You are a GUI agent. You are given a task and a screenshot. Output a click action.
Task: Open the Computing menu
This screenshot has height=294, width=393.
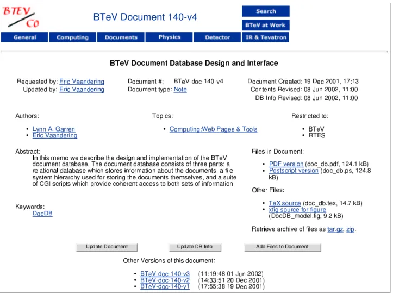tap(73, 37)
